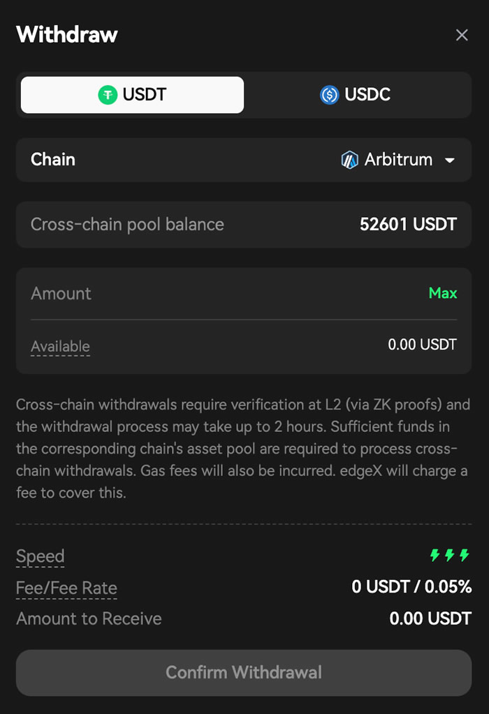Click the green lightning bolt speed icons
Screen dimensions: 489x714
click(449, 556)
